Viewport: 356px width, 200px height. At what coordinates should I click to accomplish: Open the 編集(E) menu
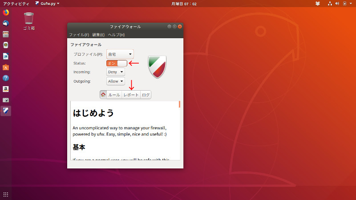[98, 35]
